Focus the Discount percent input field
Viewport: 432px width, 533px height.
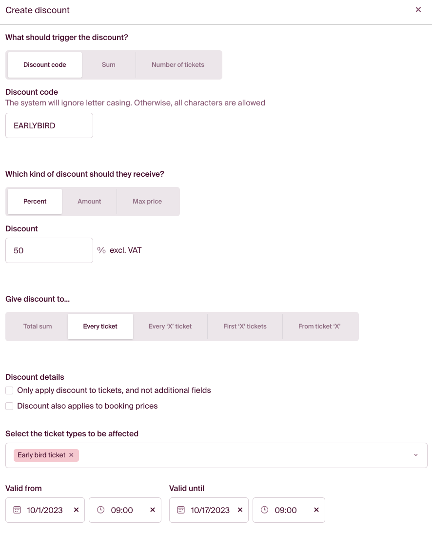pos(49,250)
